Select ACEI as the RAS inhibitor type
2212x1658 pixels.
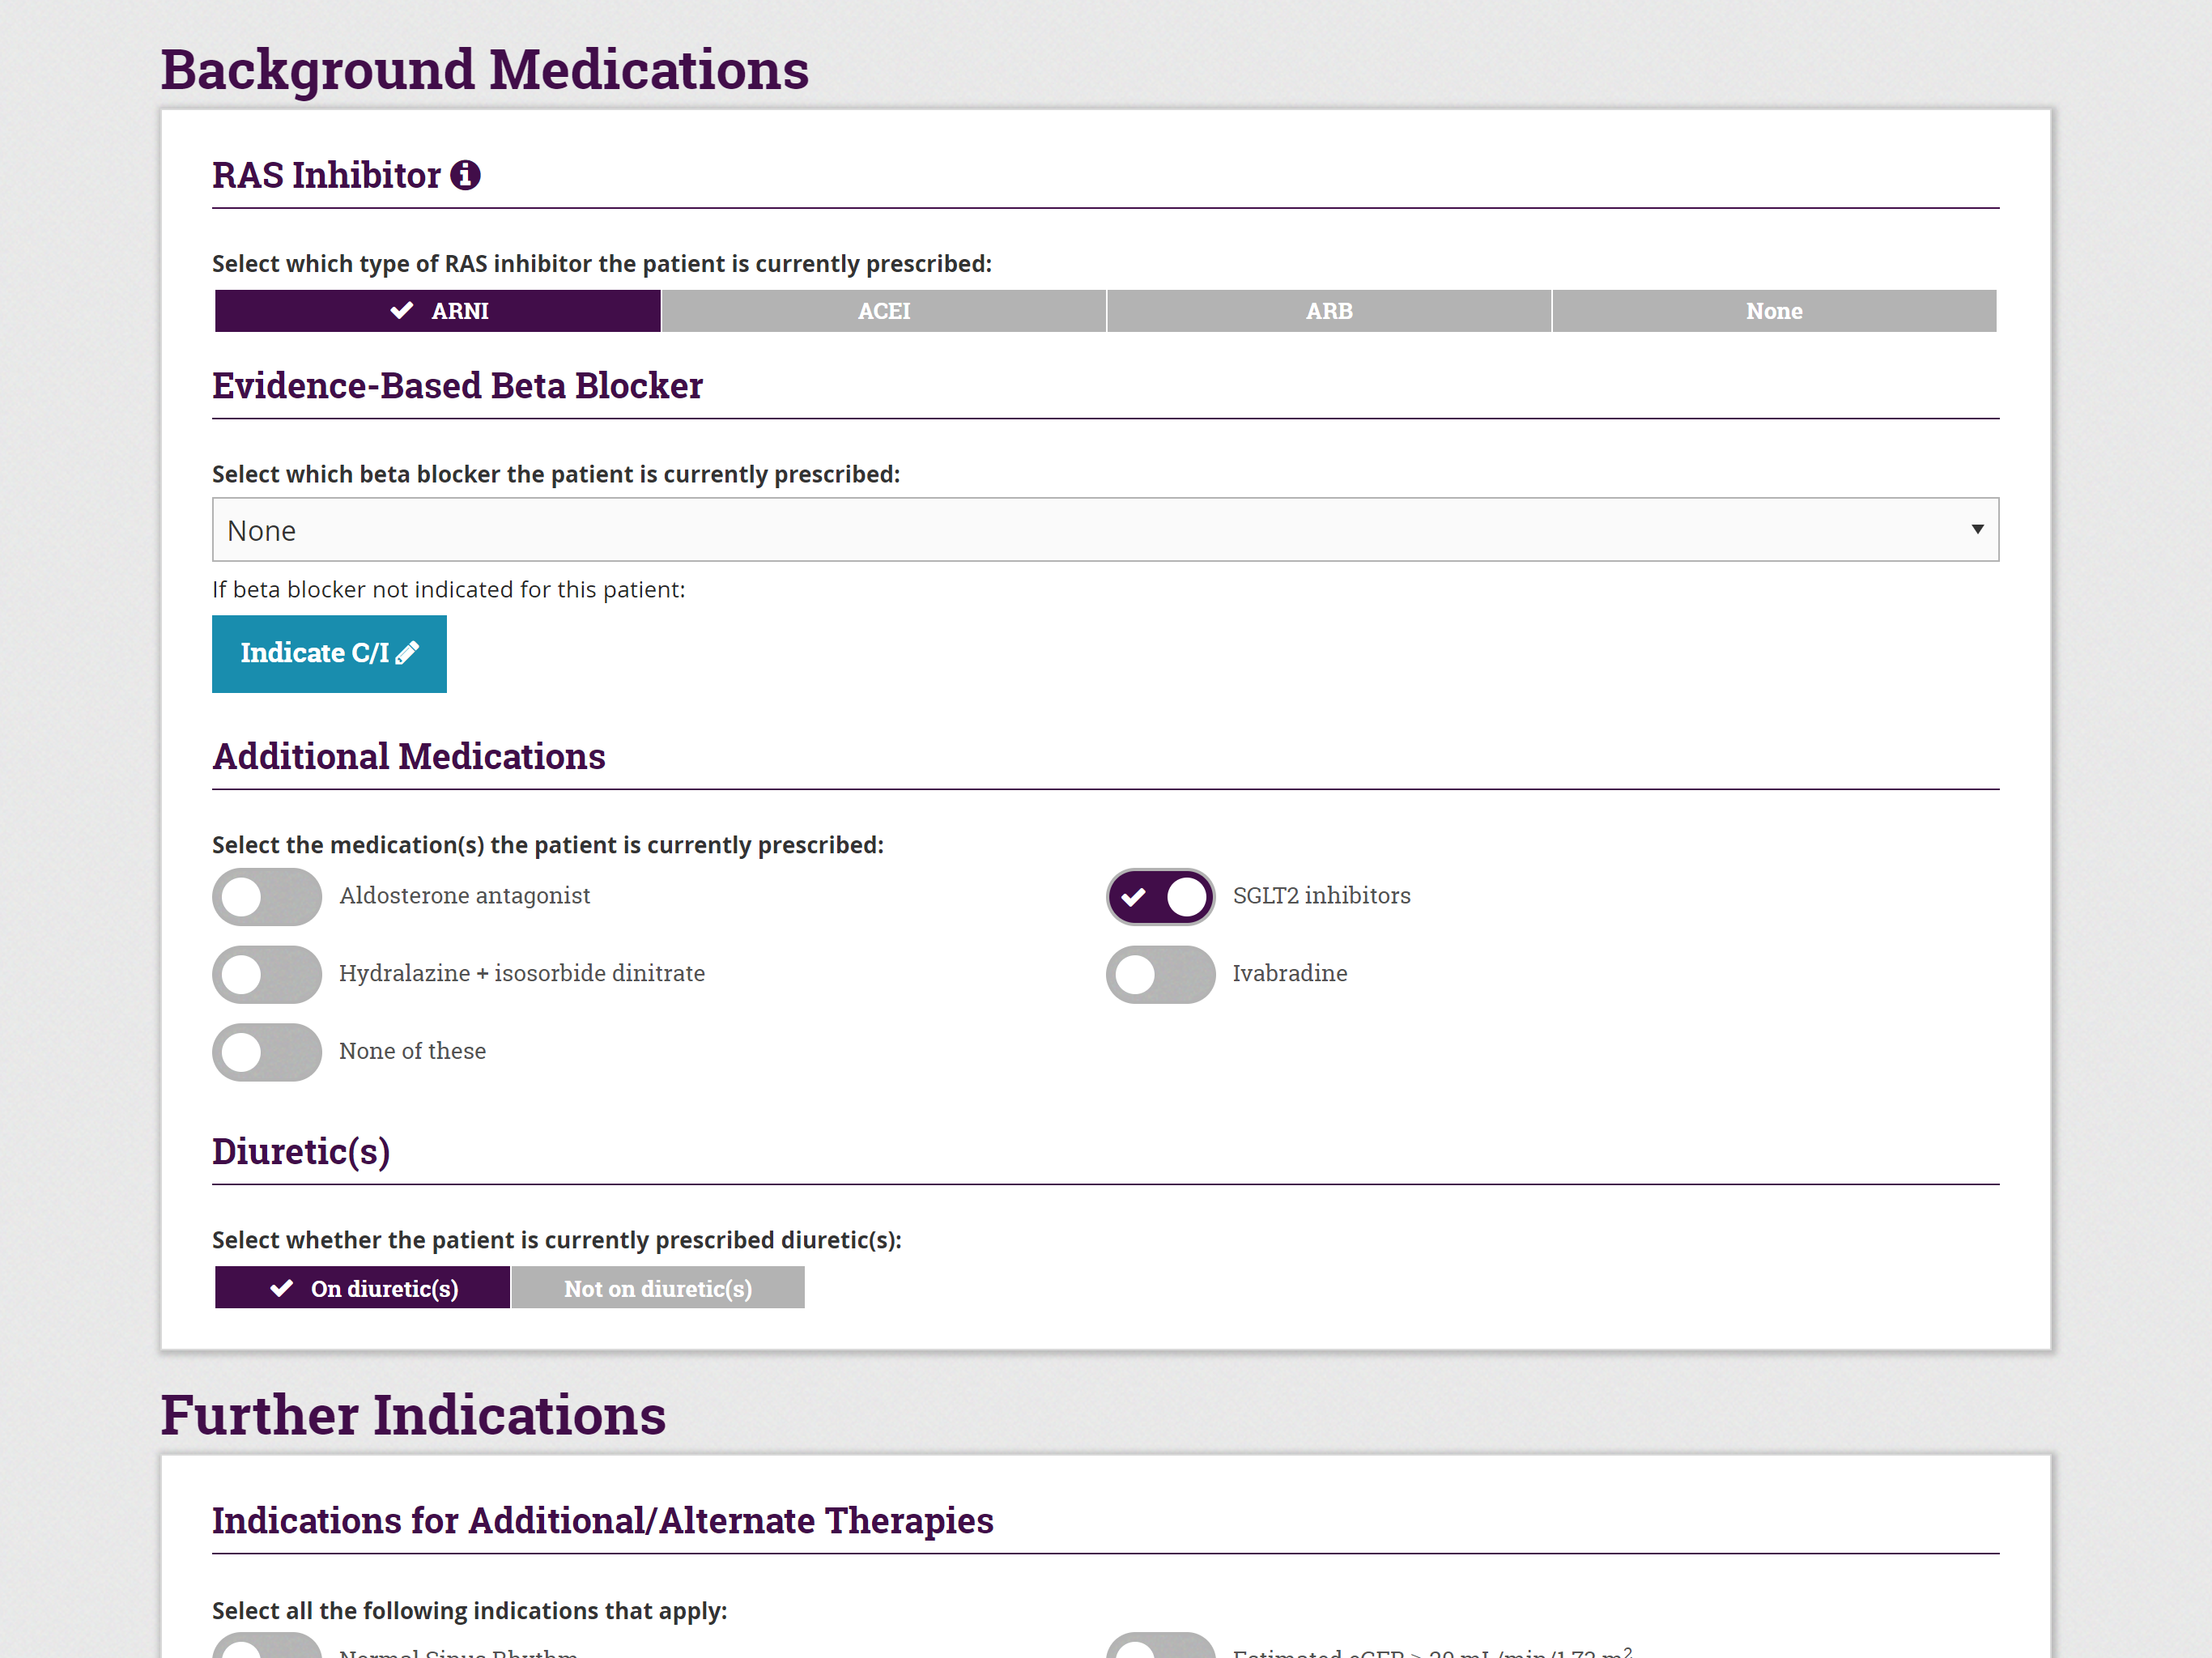884,310
